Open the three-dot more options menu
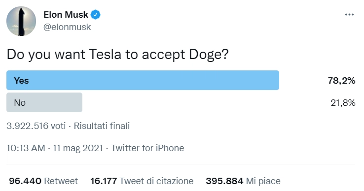This screenshot has width=364, height=191. click(349, 15)
